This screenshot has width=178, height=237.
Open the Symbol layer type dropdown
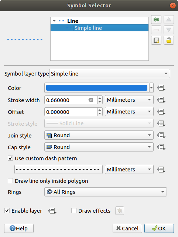[110, 74]
